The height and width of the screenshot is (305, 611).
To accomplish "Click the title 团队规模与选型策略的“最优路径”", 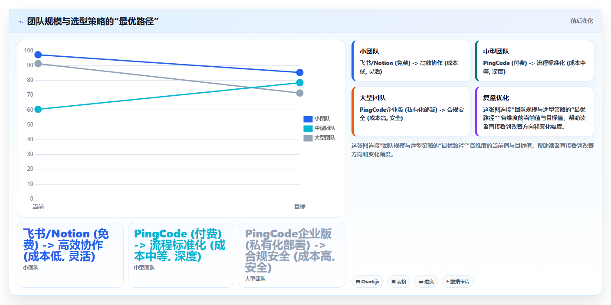I will pyautogui.click(x=93, y=21).
